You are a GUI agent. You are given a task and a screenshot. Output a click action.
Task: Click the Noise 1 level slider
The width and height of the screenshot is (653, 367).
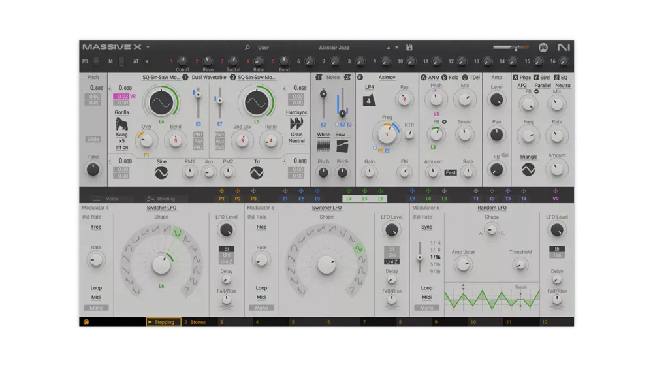[323, 103]
